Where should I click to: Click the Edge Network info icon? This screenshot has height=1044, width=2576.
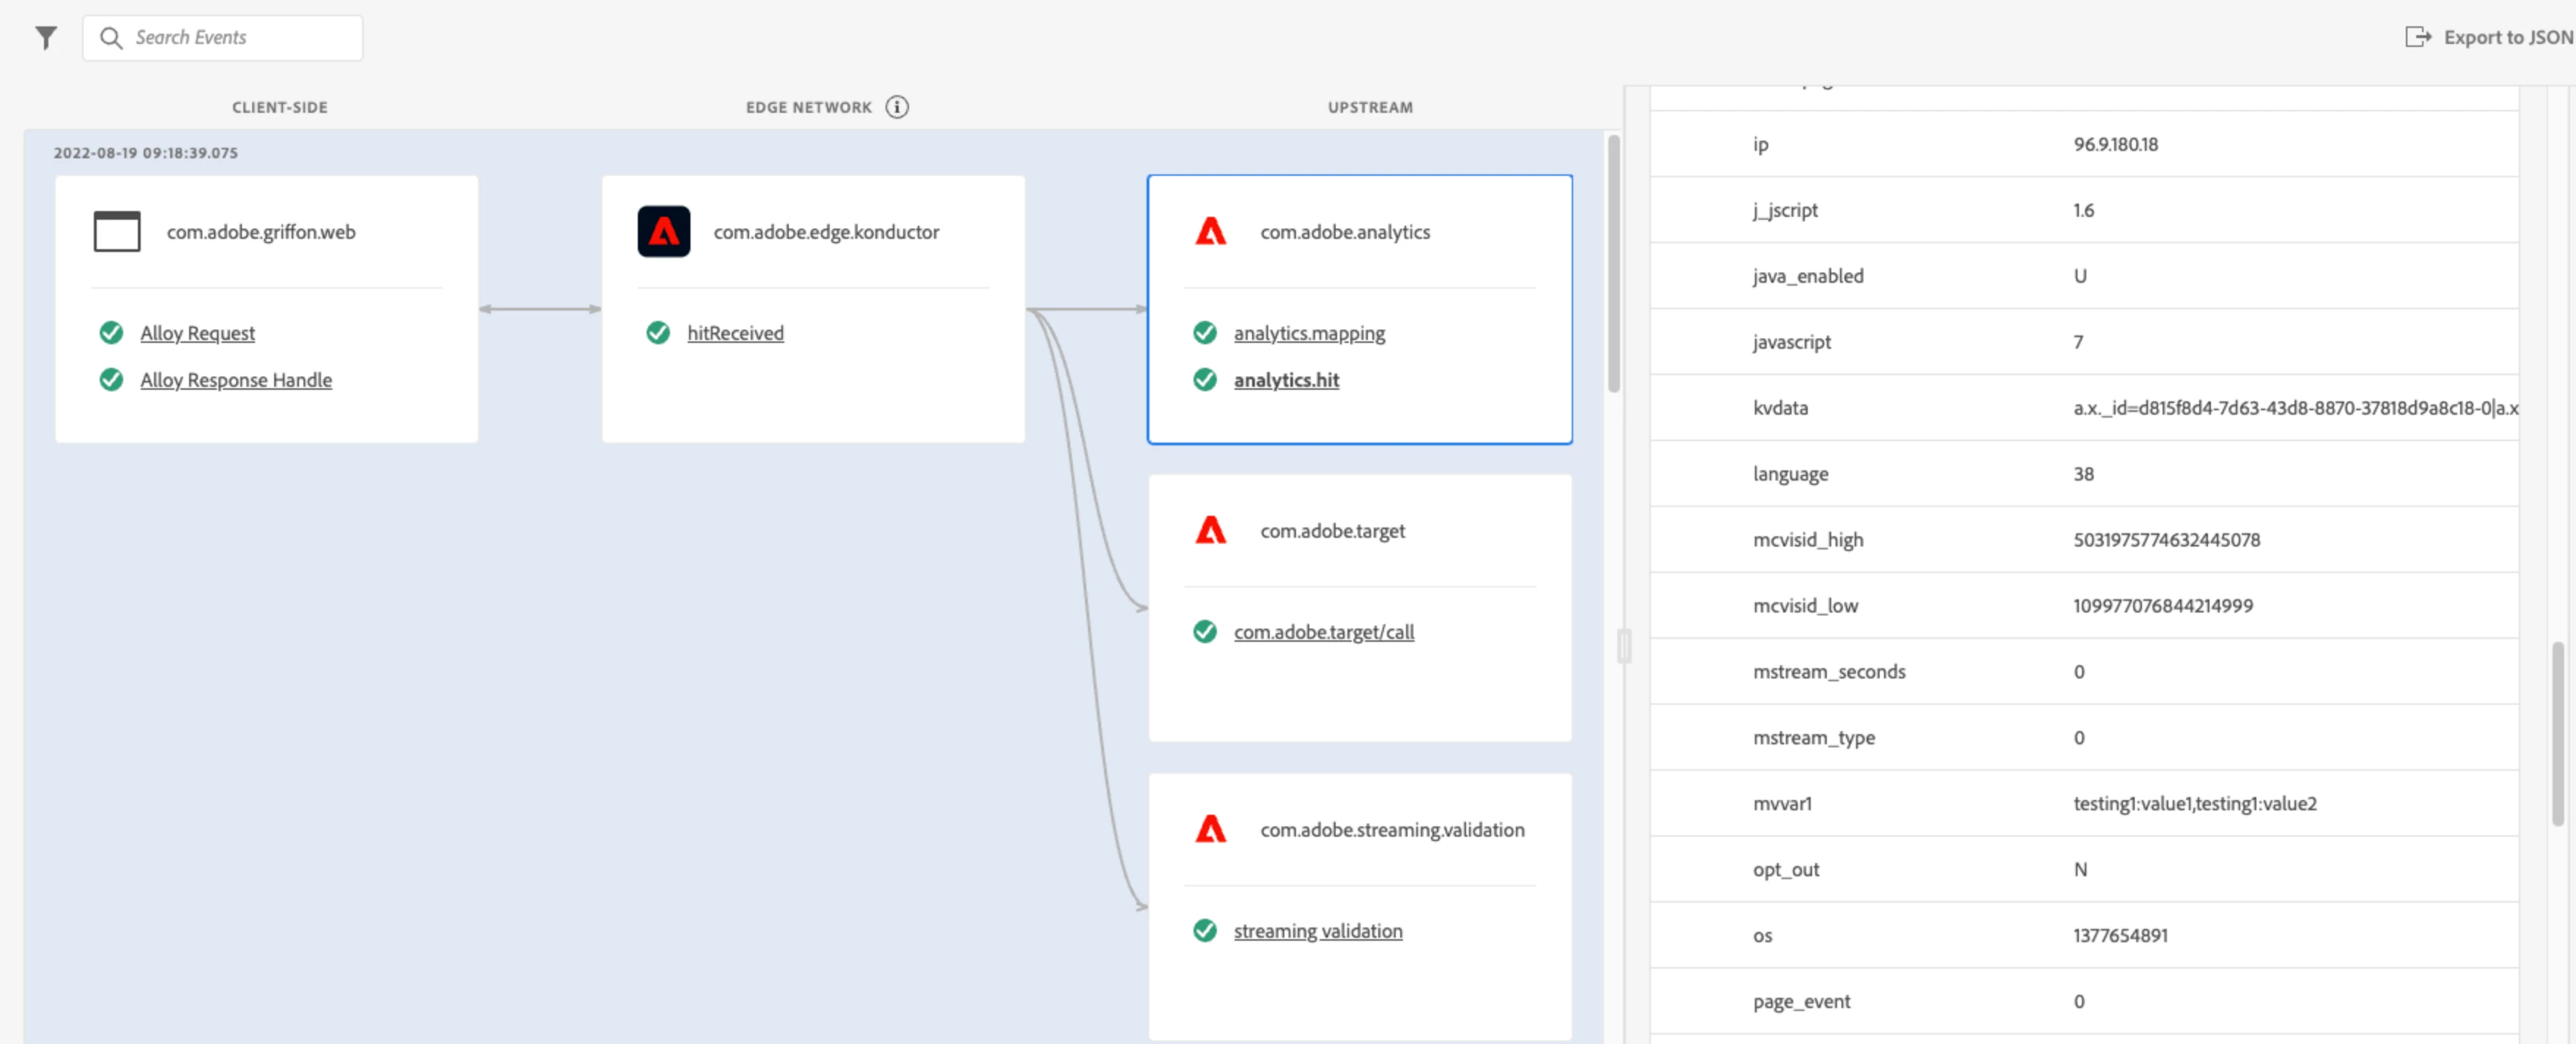click(x=897, y=107)
